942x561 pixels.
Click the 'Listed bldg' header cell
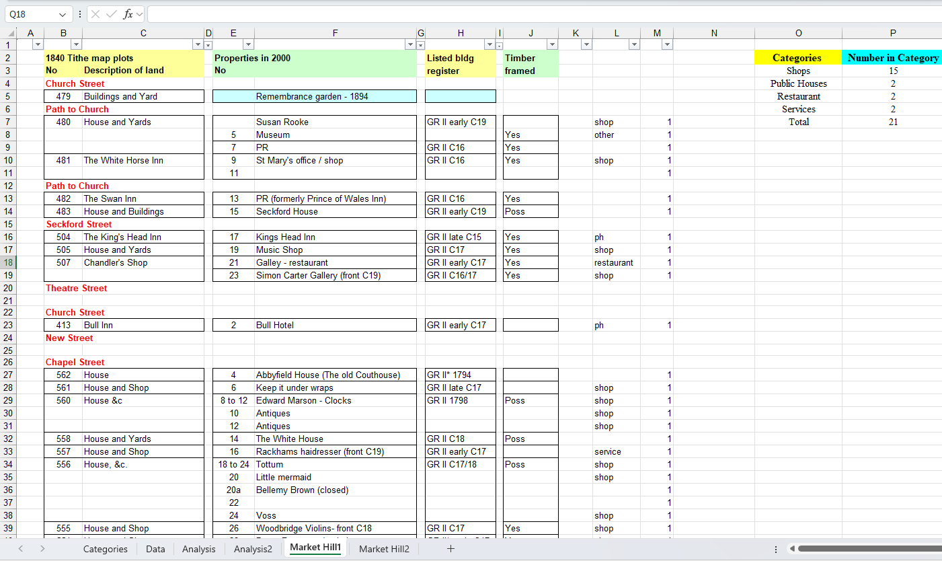[x=460, y=58]
